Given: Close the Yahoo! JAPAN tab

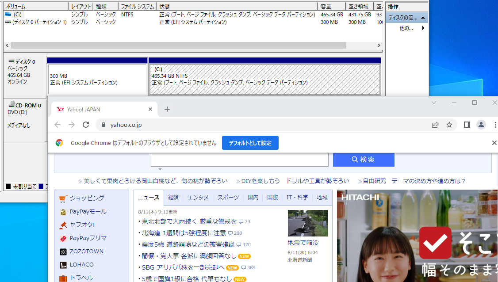Looking at the screenshot, I should coord(150,109).
